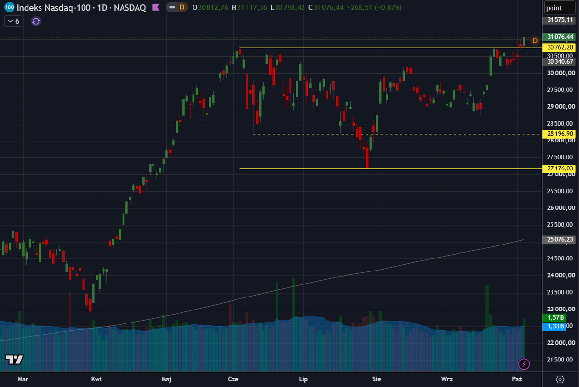
Task: Click the 'Sie' label on time axis
Action: click(x=376, y=379)
